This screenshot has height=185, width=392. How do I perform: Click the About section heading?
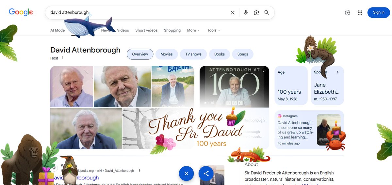pos(251,164)
